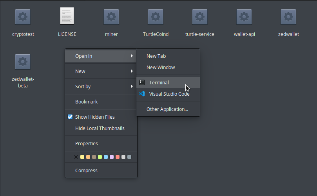The image size is (317, 196).
Task: Pick the red color tag swatch
Action: tap(118, 157)
